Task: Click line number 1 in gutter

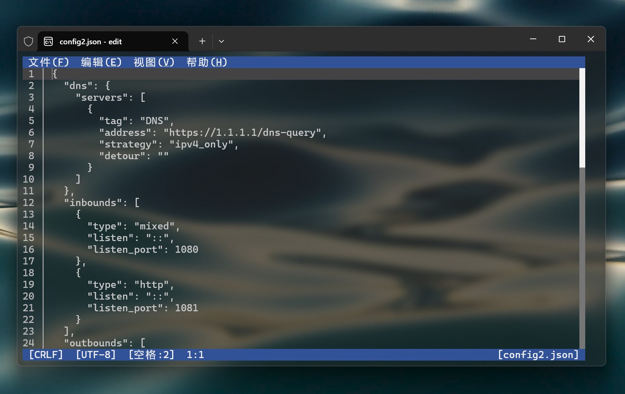Action: coord(31,74)
